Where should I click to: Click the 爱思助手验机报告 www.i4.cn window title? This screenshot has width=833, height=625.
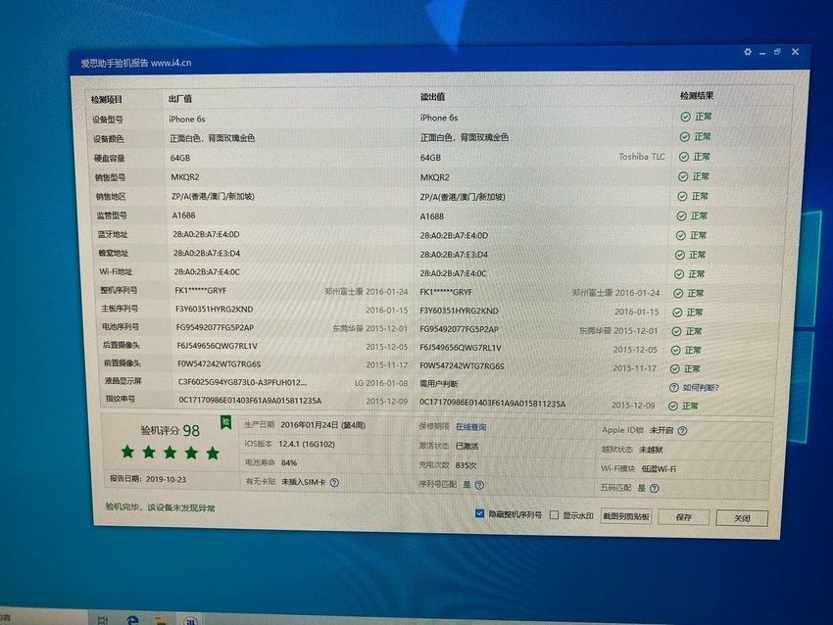click(x=136, y=63)
